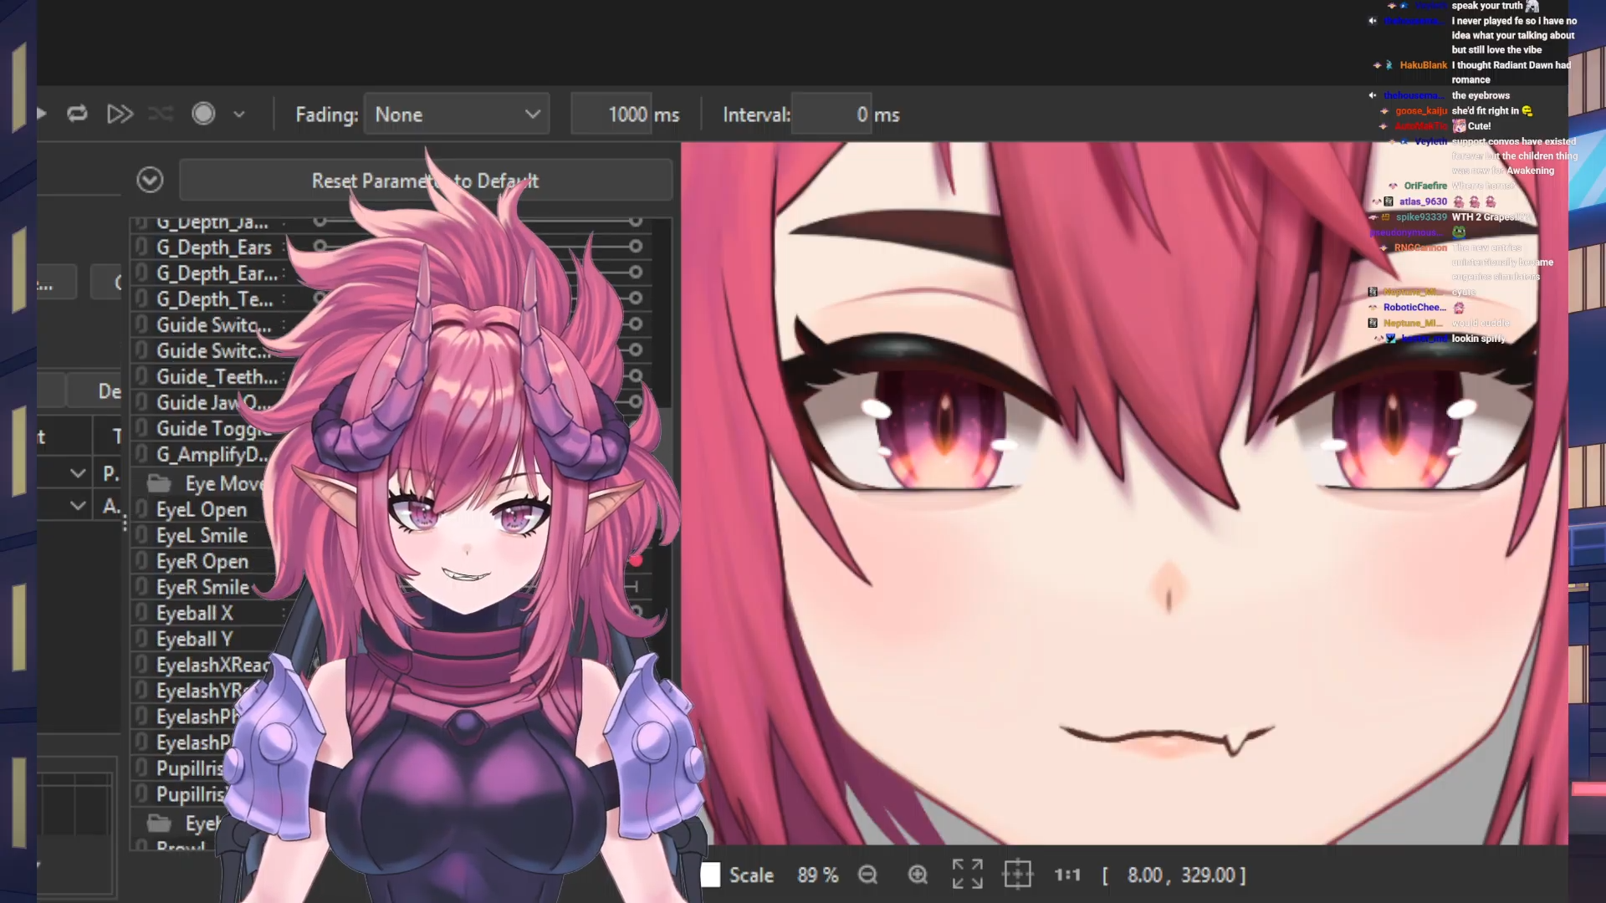The height and width of the screenshot is (903, 1606).
Task: Open the Fading type dropdown
Action: [457, 115]
